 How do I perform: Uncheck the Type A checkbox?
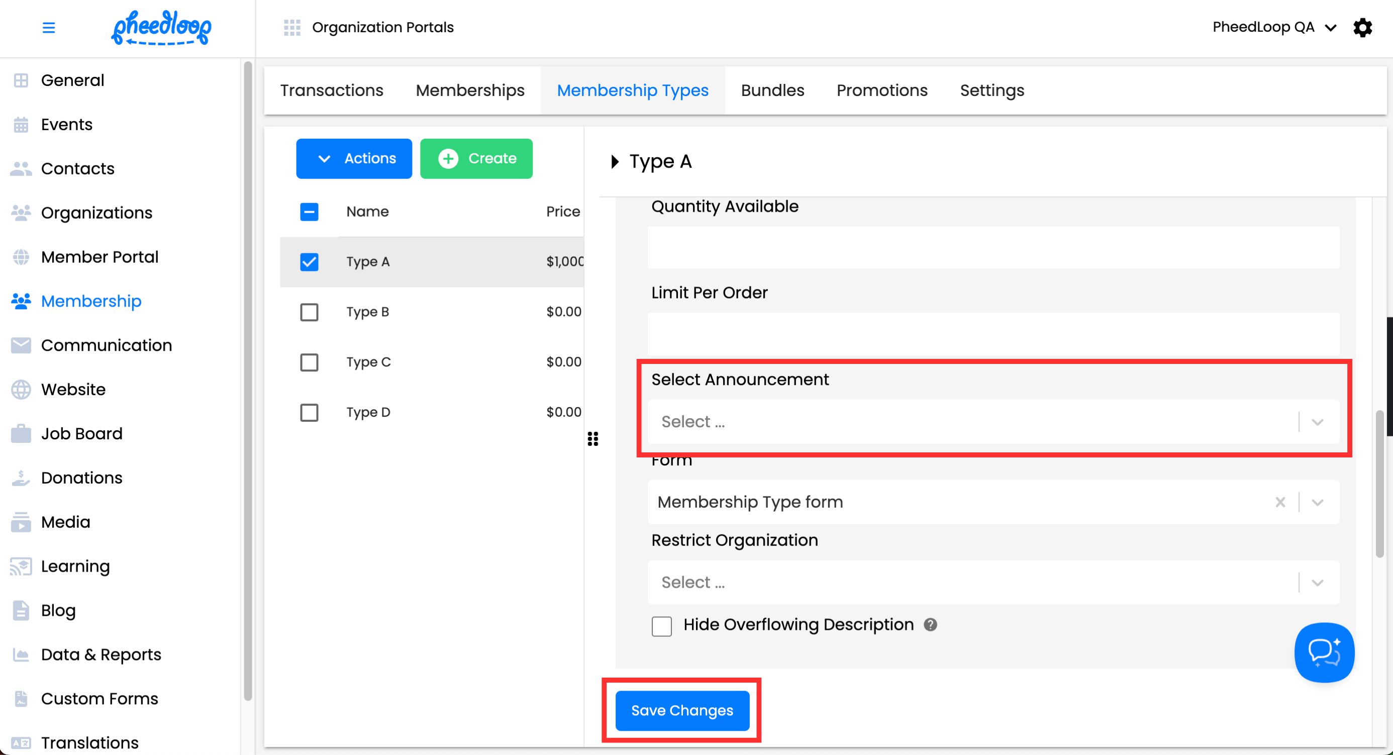click(310, 262)
